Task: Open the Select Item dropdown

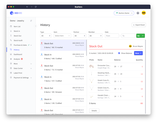Action: tap(62, 36)
